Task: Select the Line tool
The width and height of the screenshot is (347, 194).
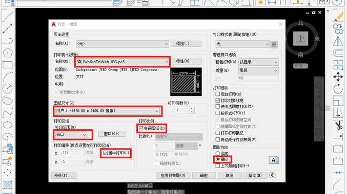Action: 8,17
